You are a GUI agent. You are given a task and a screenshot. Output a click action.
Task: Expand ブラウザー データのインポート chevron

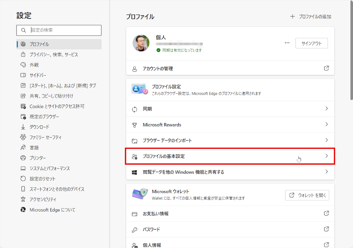[327, 140]
